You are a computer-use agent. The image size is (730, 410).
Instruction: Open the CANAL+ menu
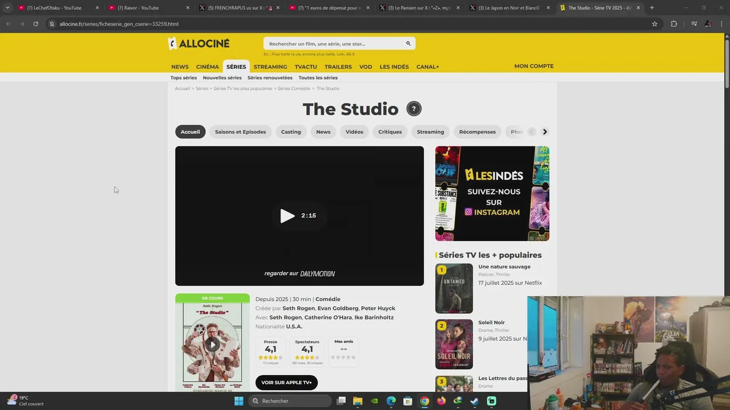(x=428, y=67)
